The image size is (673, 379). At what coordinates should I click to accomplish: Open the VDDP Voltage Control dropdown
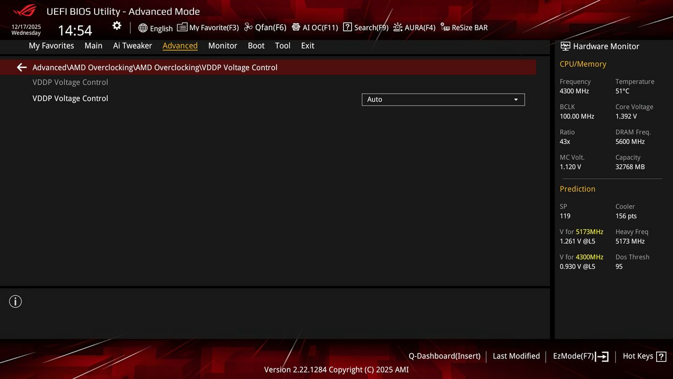point(443,99)
